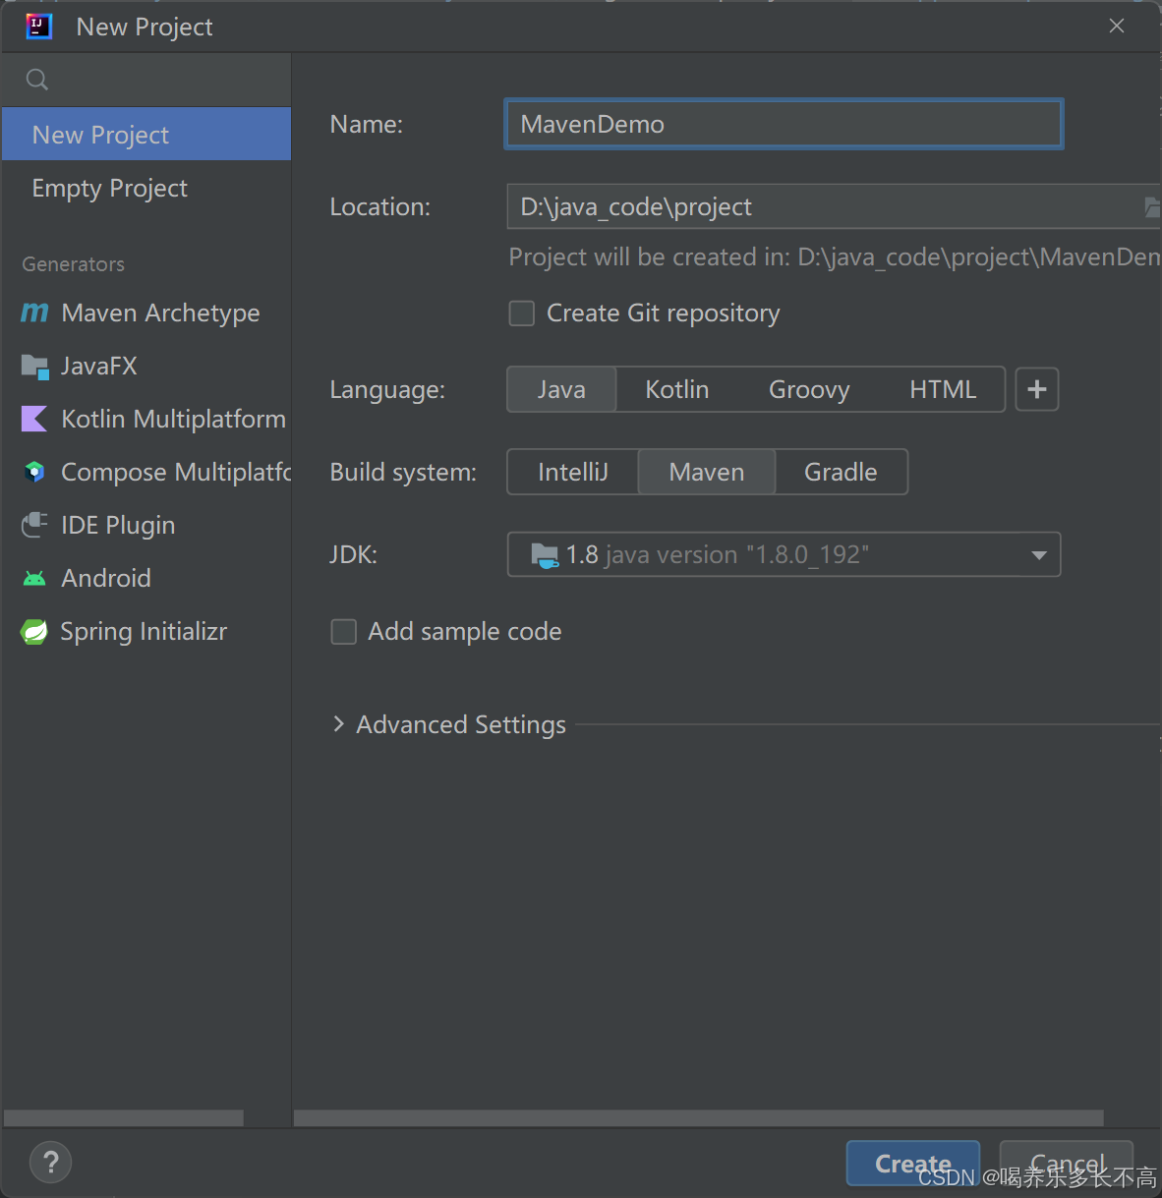The height and width of the screenshot is (1198, 1162).
Task: Click the Cancel button
Action: (x=1067, y=1164)
